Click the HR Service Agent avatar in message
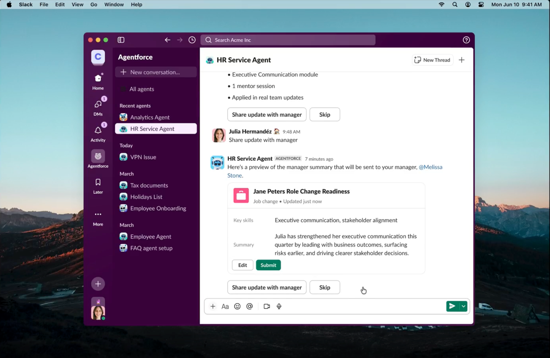550x358 pixels. (217, 163)
